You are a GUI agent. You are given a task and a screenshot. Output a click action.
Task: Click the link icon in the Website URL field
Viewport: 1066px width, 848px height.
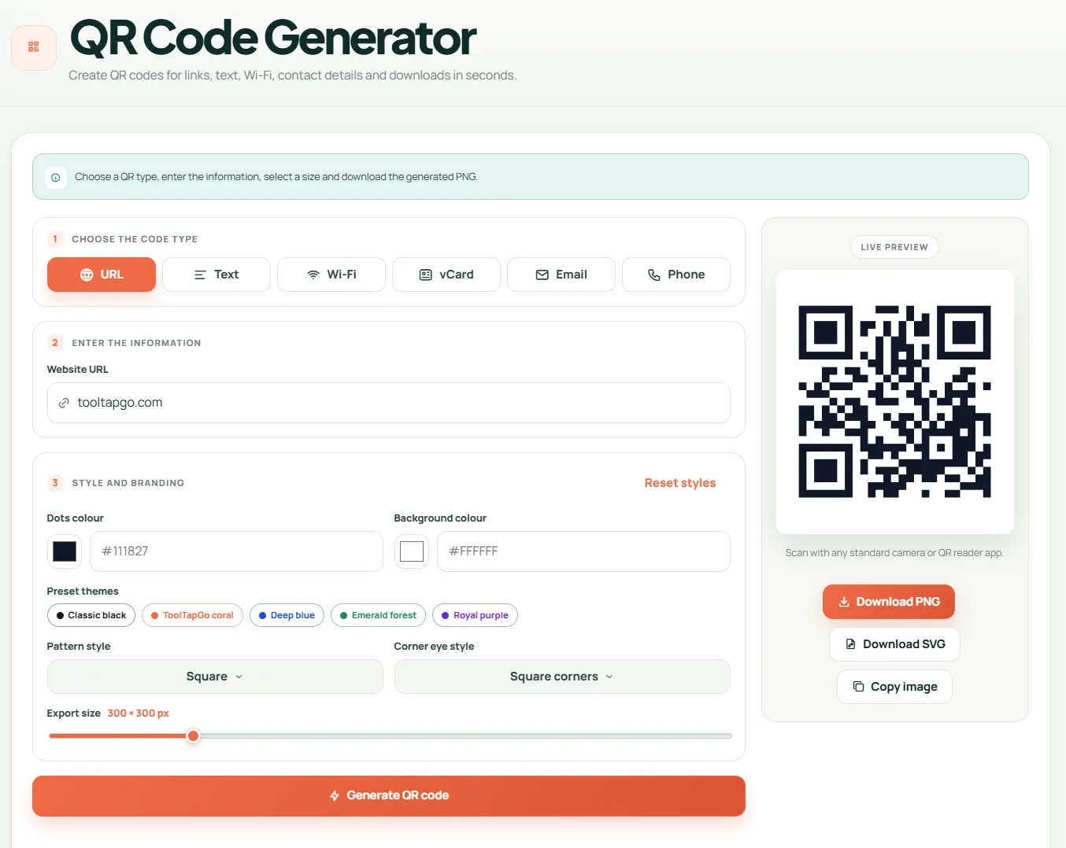click(x=64, y=403)
